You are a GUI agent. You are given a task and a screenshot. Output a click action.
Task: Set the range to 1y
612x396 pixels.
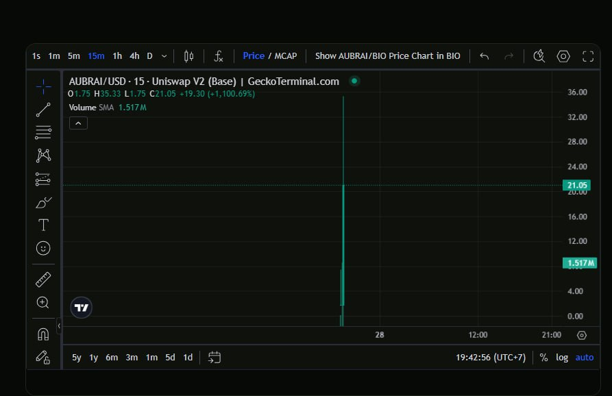tap(93, 358)
